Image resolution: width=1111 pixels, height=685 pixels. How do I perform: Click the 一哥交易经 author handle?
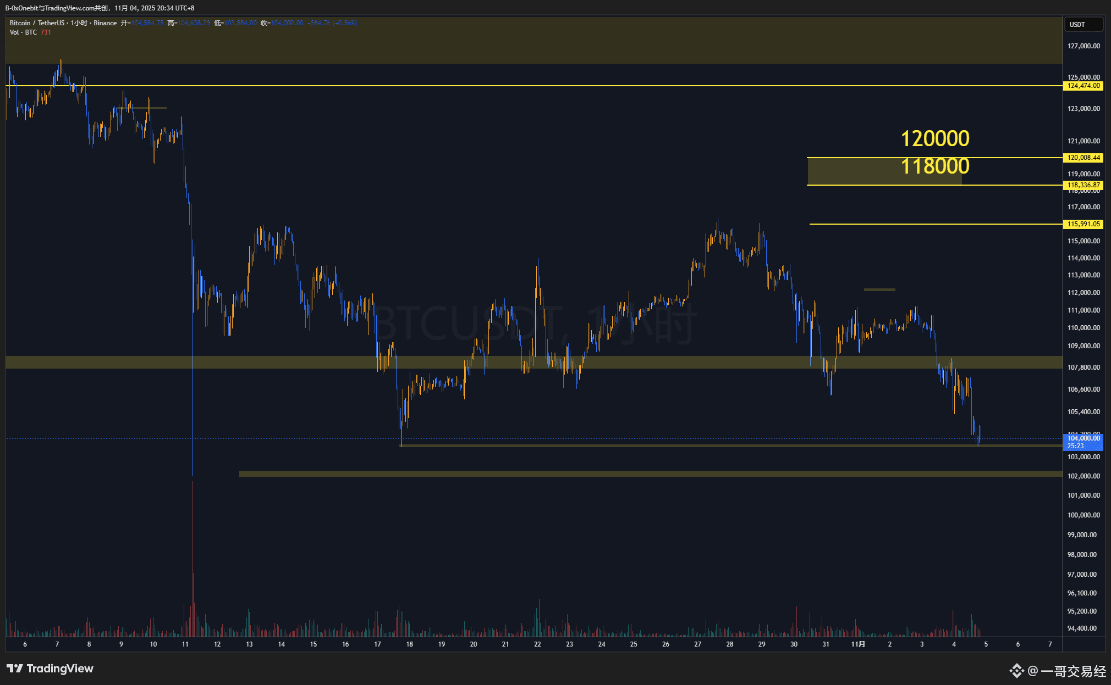point(1072,671)
